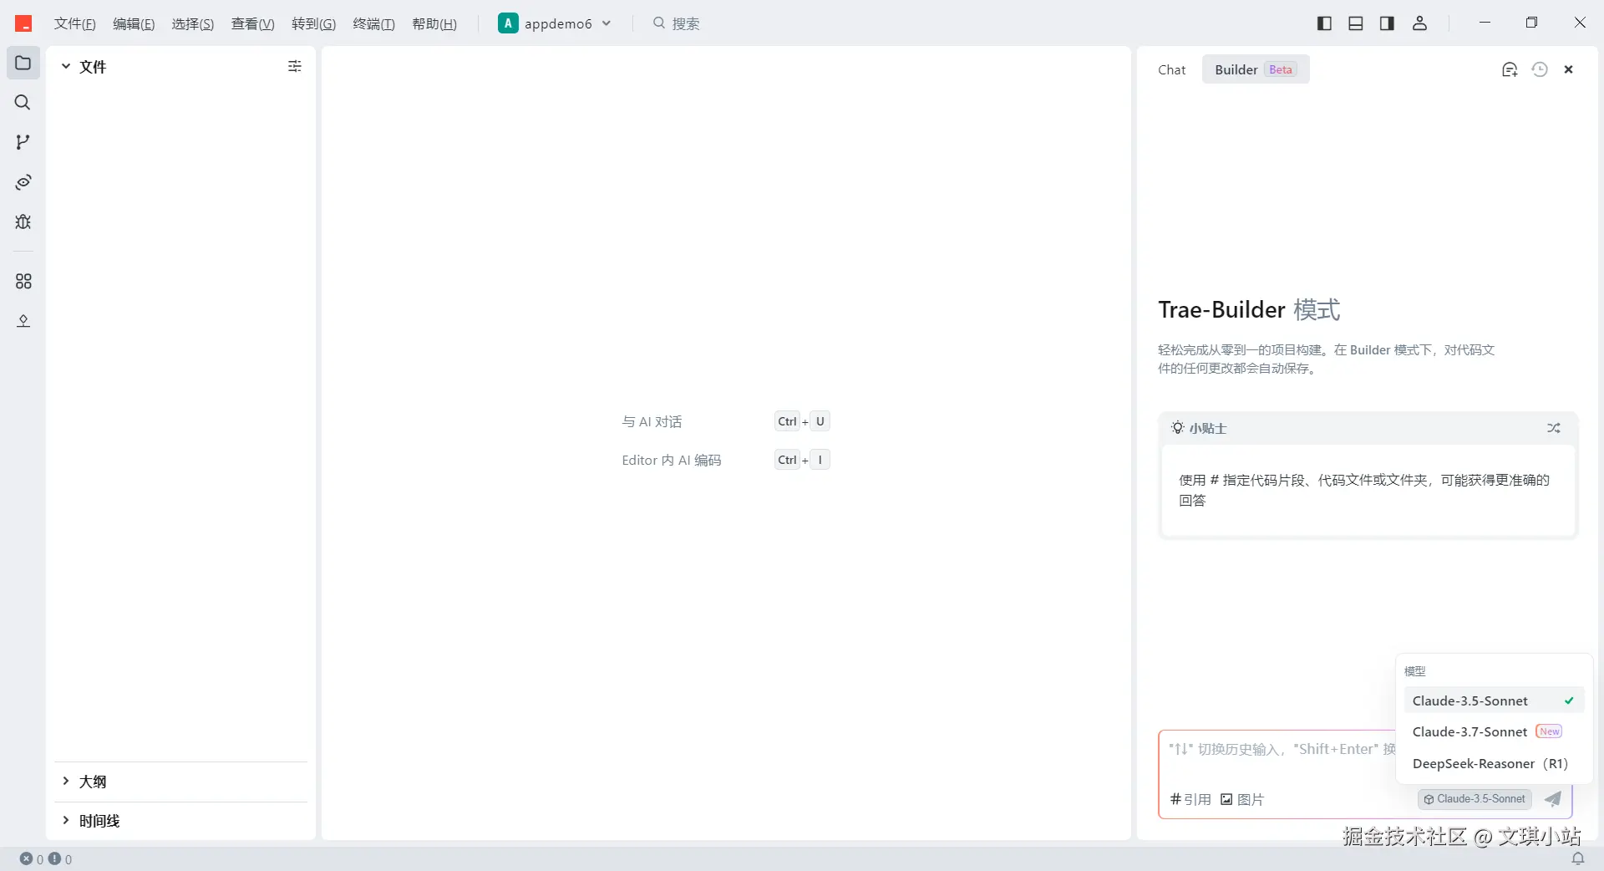Toggle the left sidebar layout icon

[x=1324, y=23]
